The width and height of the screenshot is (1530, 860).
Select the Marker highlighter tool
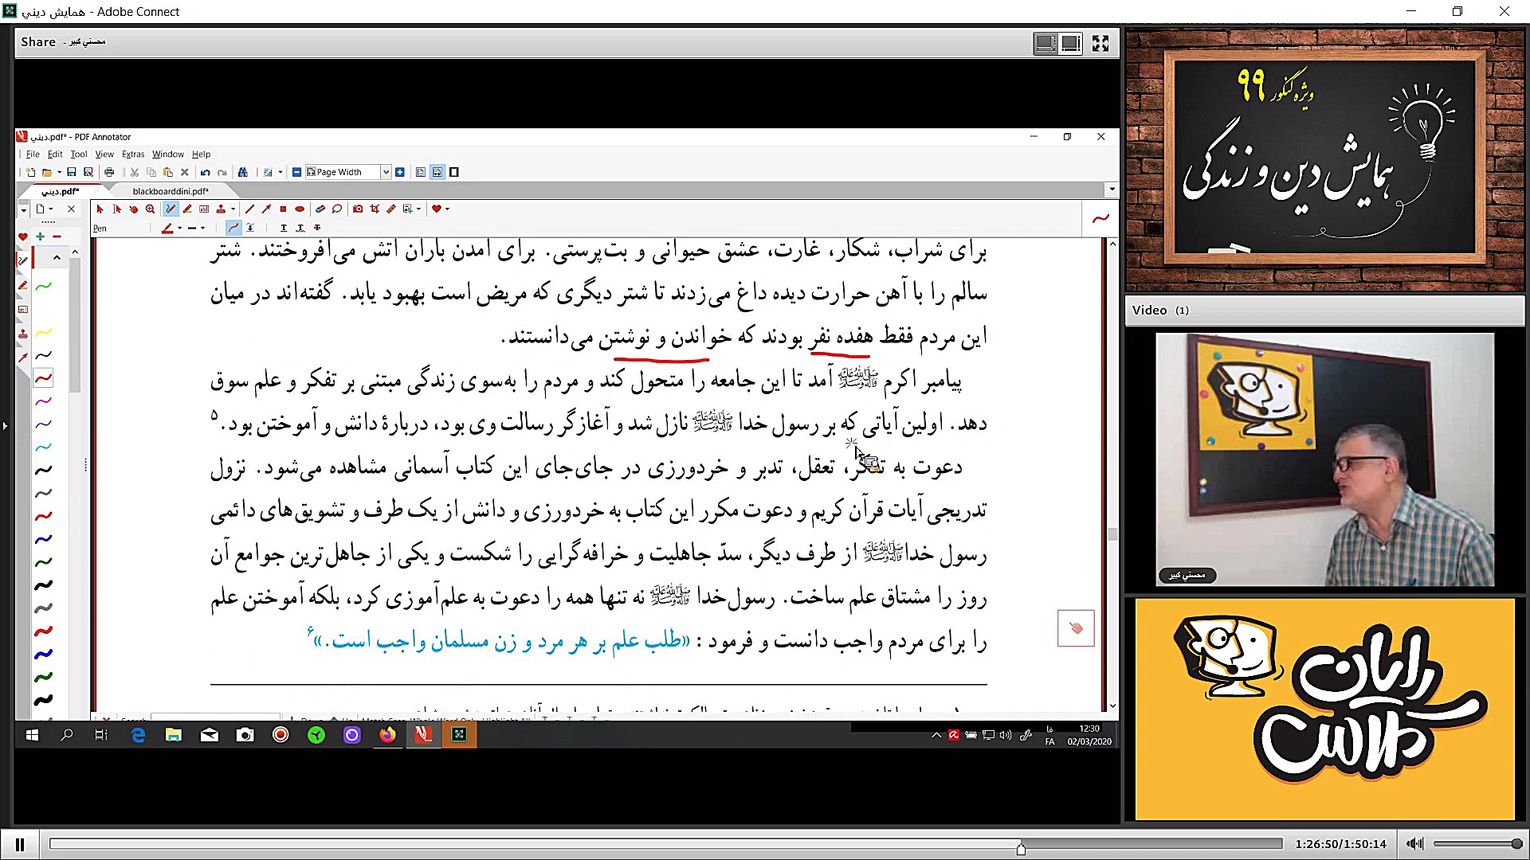tap(187, 209)
